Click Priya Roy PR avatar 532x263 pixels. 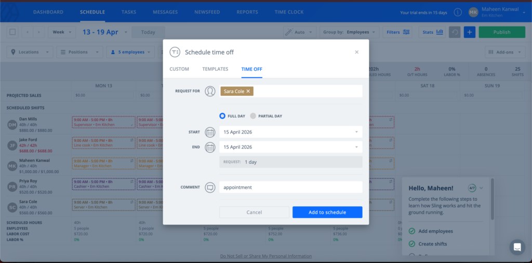[12, 187]
